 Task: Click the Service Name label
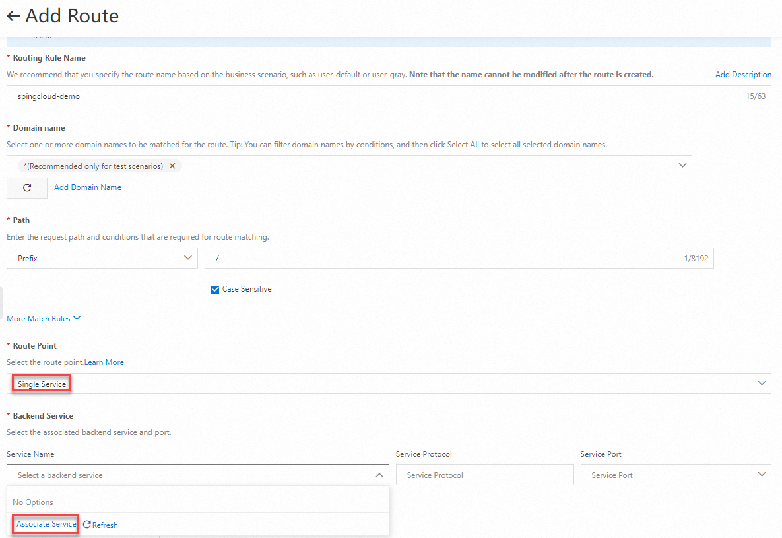point(30,454)
